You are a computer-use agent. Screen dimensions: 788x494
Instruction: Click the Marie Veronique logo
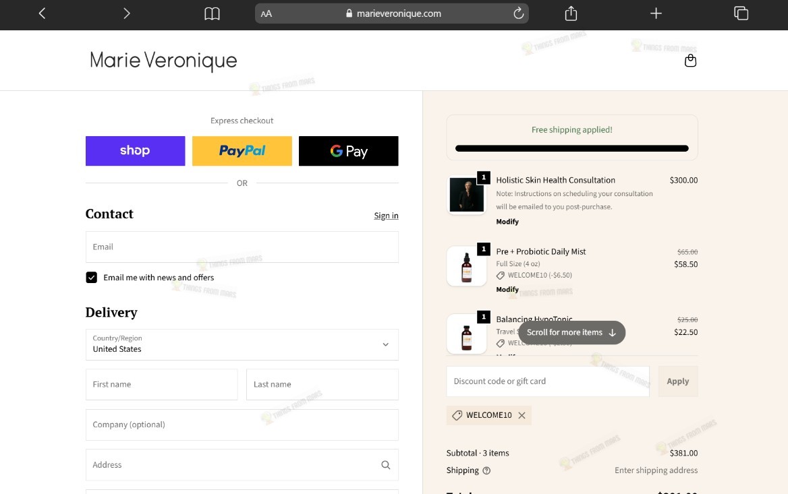tap(163, 61)
